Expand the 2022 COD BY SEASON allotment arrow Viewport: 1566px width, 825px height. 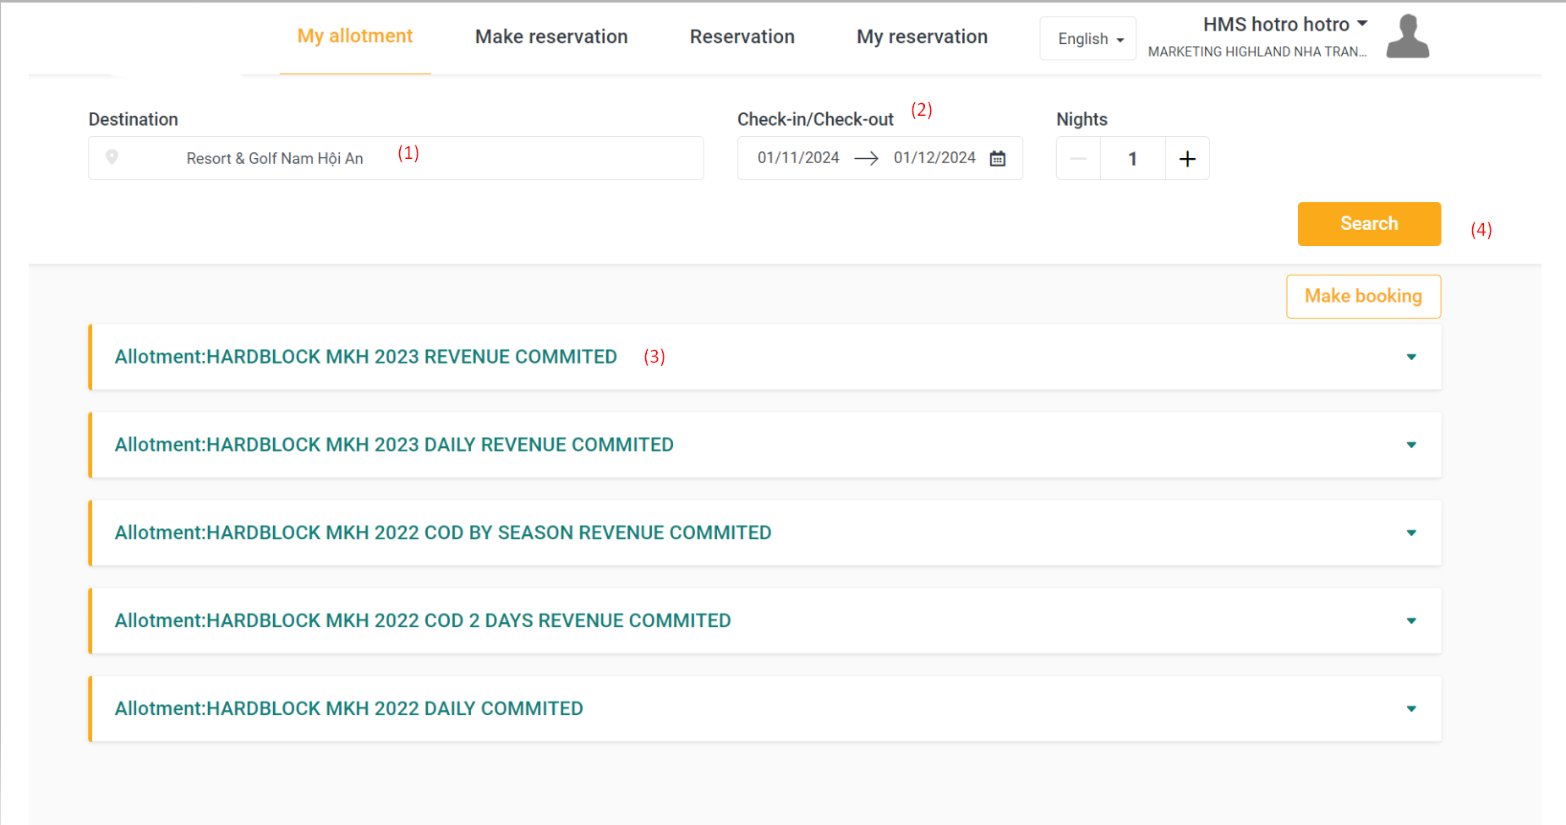pyautogui.click(x=1411, y=533)
